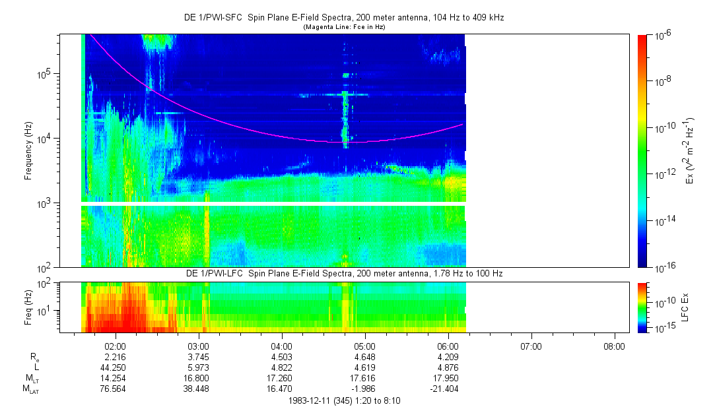Select the 02:00 time tick label
This screenshot has width=715, height=409.
pos(116,346)
